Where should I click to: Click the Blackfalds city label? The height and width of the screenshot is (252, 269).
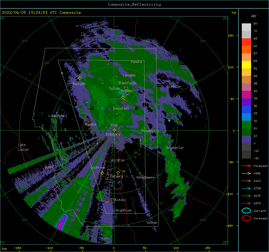tap(127, 83)
